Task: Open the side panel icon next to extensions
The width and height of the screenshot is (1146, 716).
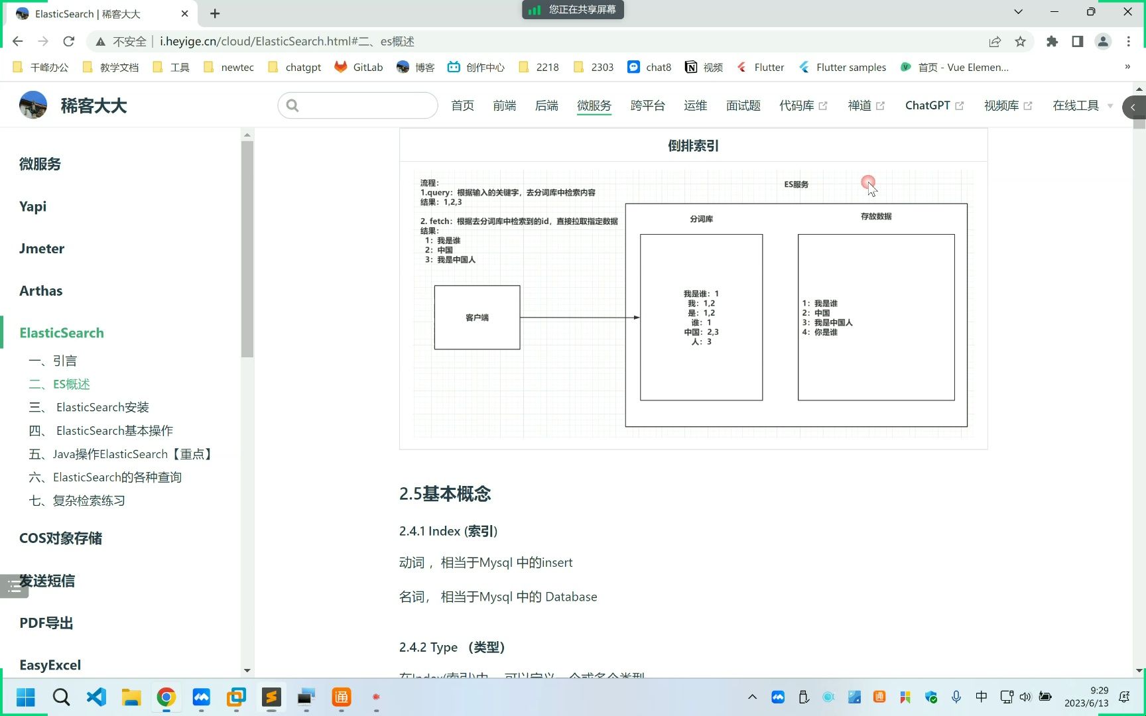Action: click(x=1077, y=41)
